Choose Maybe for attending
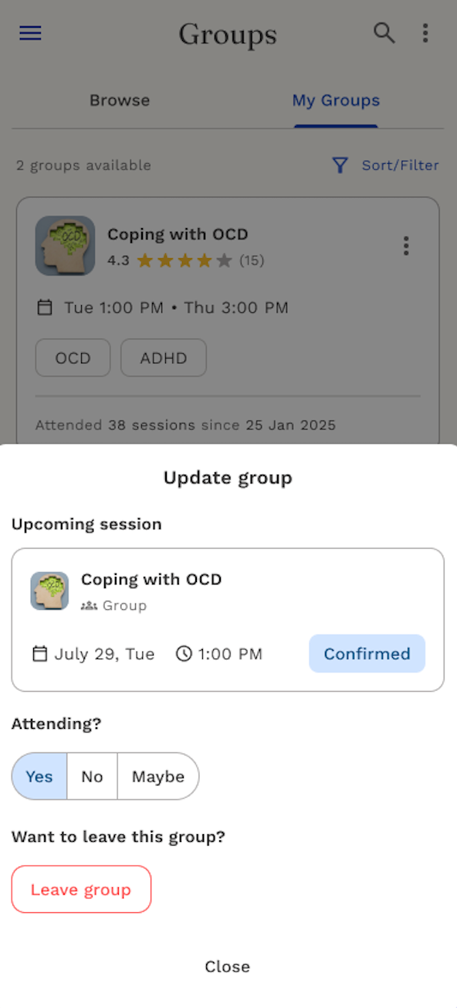The width and height of the screenshot is (457, 1008). click(x=158, y=776)
